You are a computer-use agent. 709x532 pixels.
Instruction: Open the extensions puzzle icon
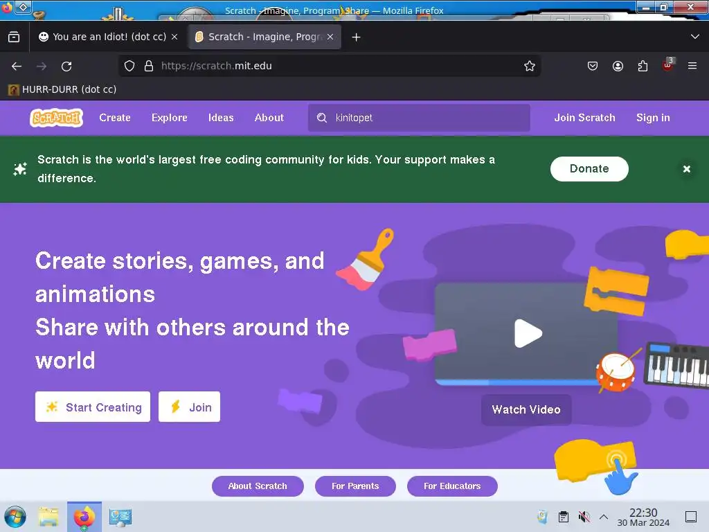click(x=643, y=66)
